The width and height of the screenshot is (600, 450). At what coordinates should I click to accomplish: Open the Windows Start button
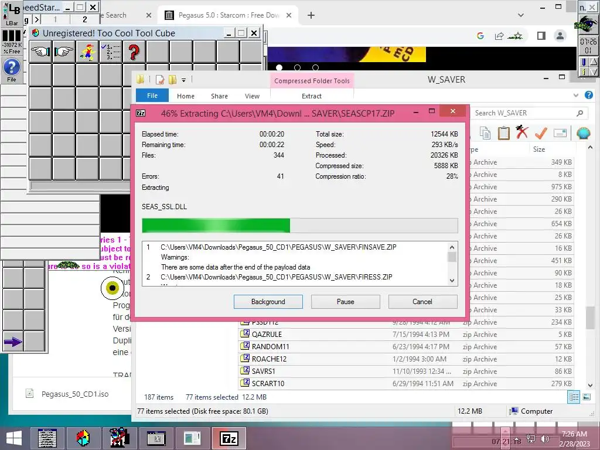(x=14, y=438)
